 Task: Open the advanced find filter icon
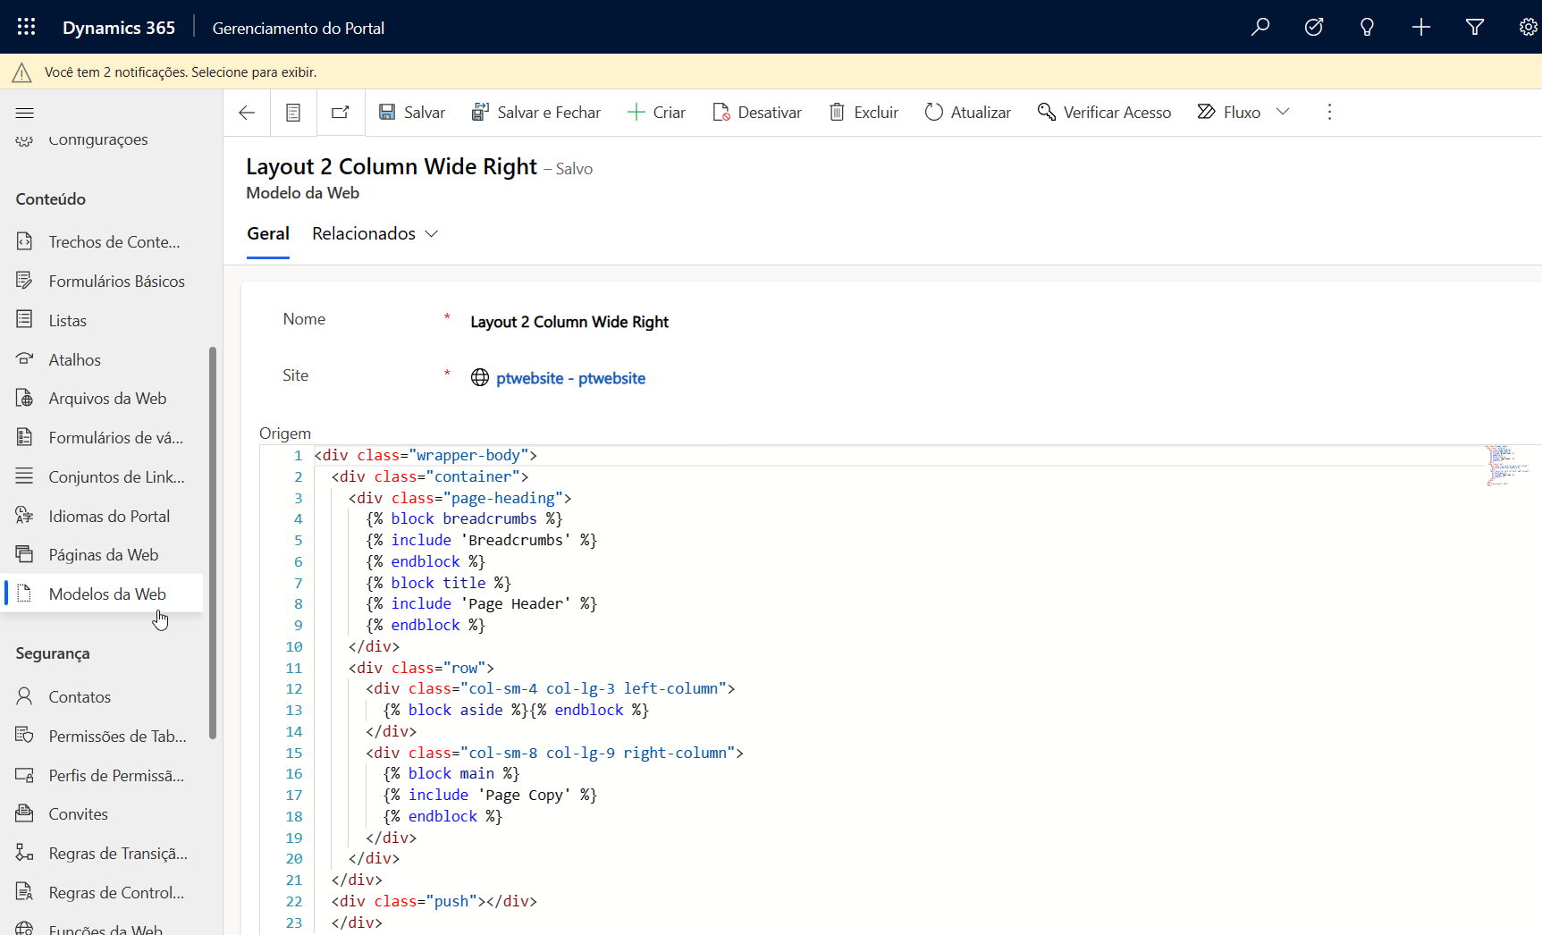click(x=1475, y=27)
